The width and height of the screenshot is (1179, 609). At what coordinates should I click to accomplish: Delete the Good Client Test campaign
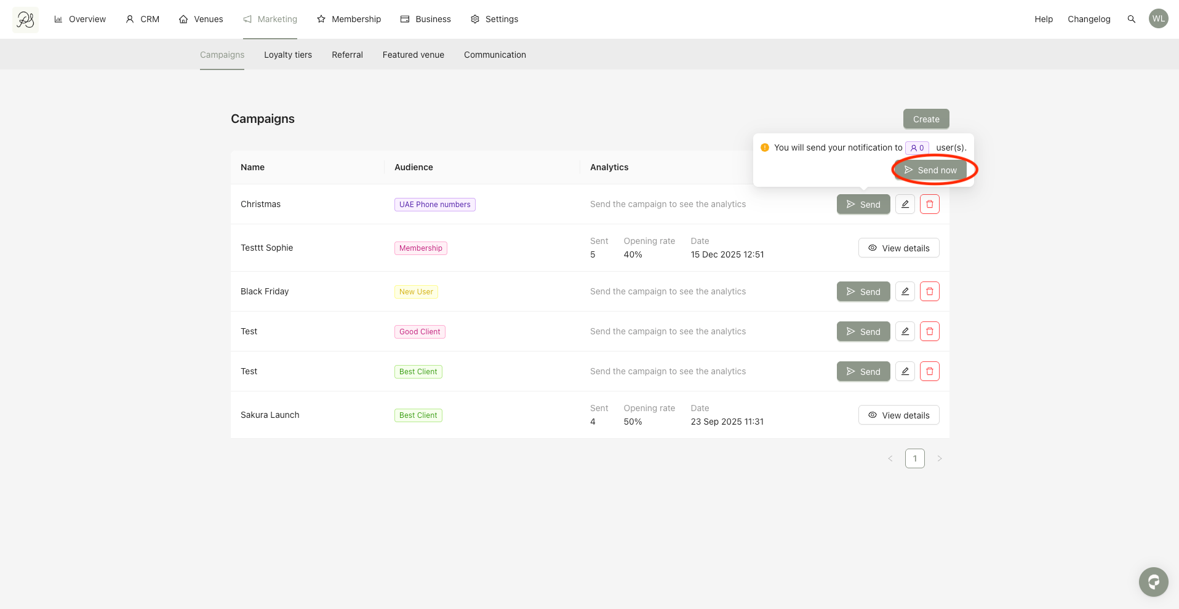point(929,331)
